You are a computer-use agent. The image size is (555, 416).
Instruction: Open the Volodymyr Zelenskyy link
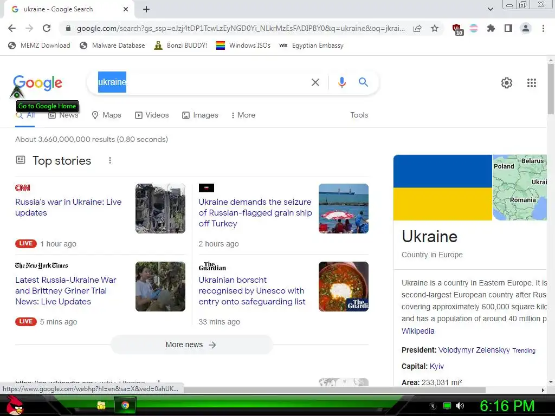(x=474, y=350)
